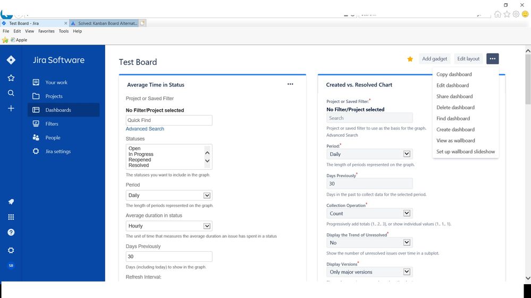Click the Search field in Created vs. Resolved

(x=369, y=118)
